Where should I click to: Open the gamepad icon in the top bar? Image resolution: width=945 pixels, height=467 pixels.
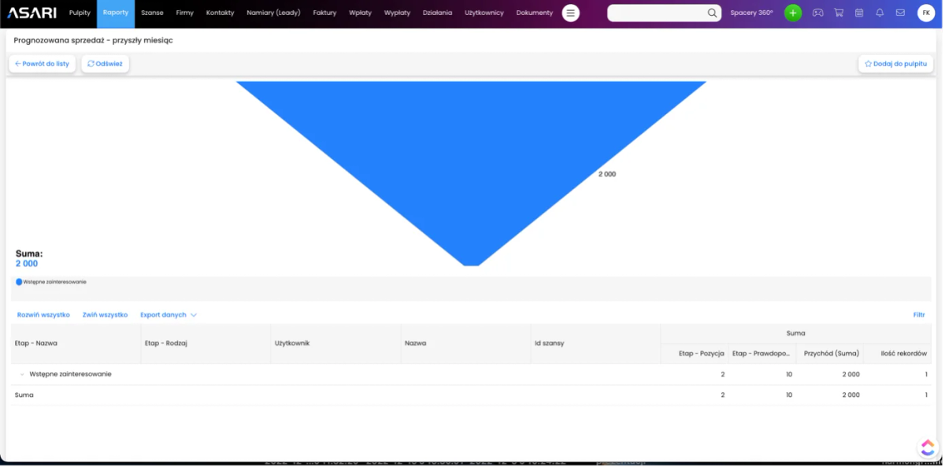(818, 13)
